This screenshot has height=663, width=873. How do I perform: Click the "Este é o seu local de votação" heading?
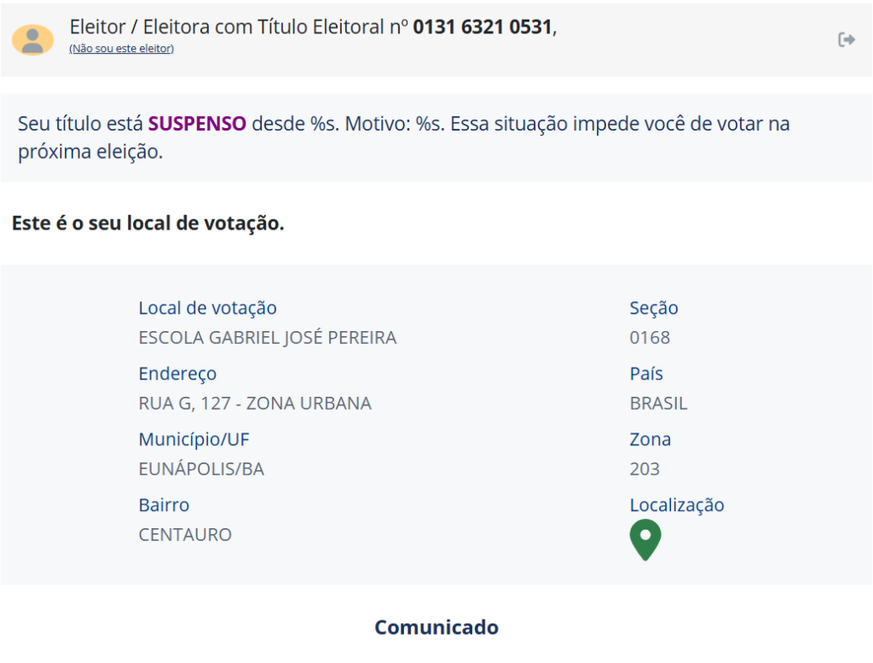[148, 224]
